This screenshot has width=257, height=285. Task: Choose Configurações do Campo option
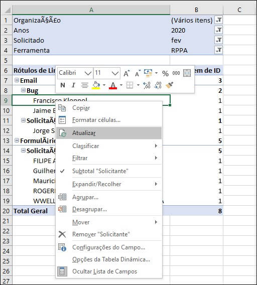click(x=108, y=247)
